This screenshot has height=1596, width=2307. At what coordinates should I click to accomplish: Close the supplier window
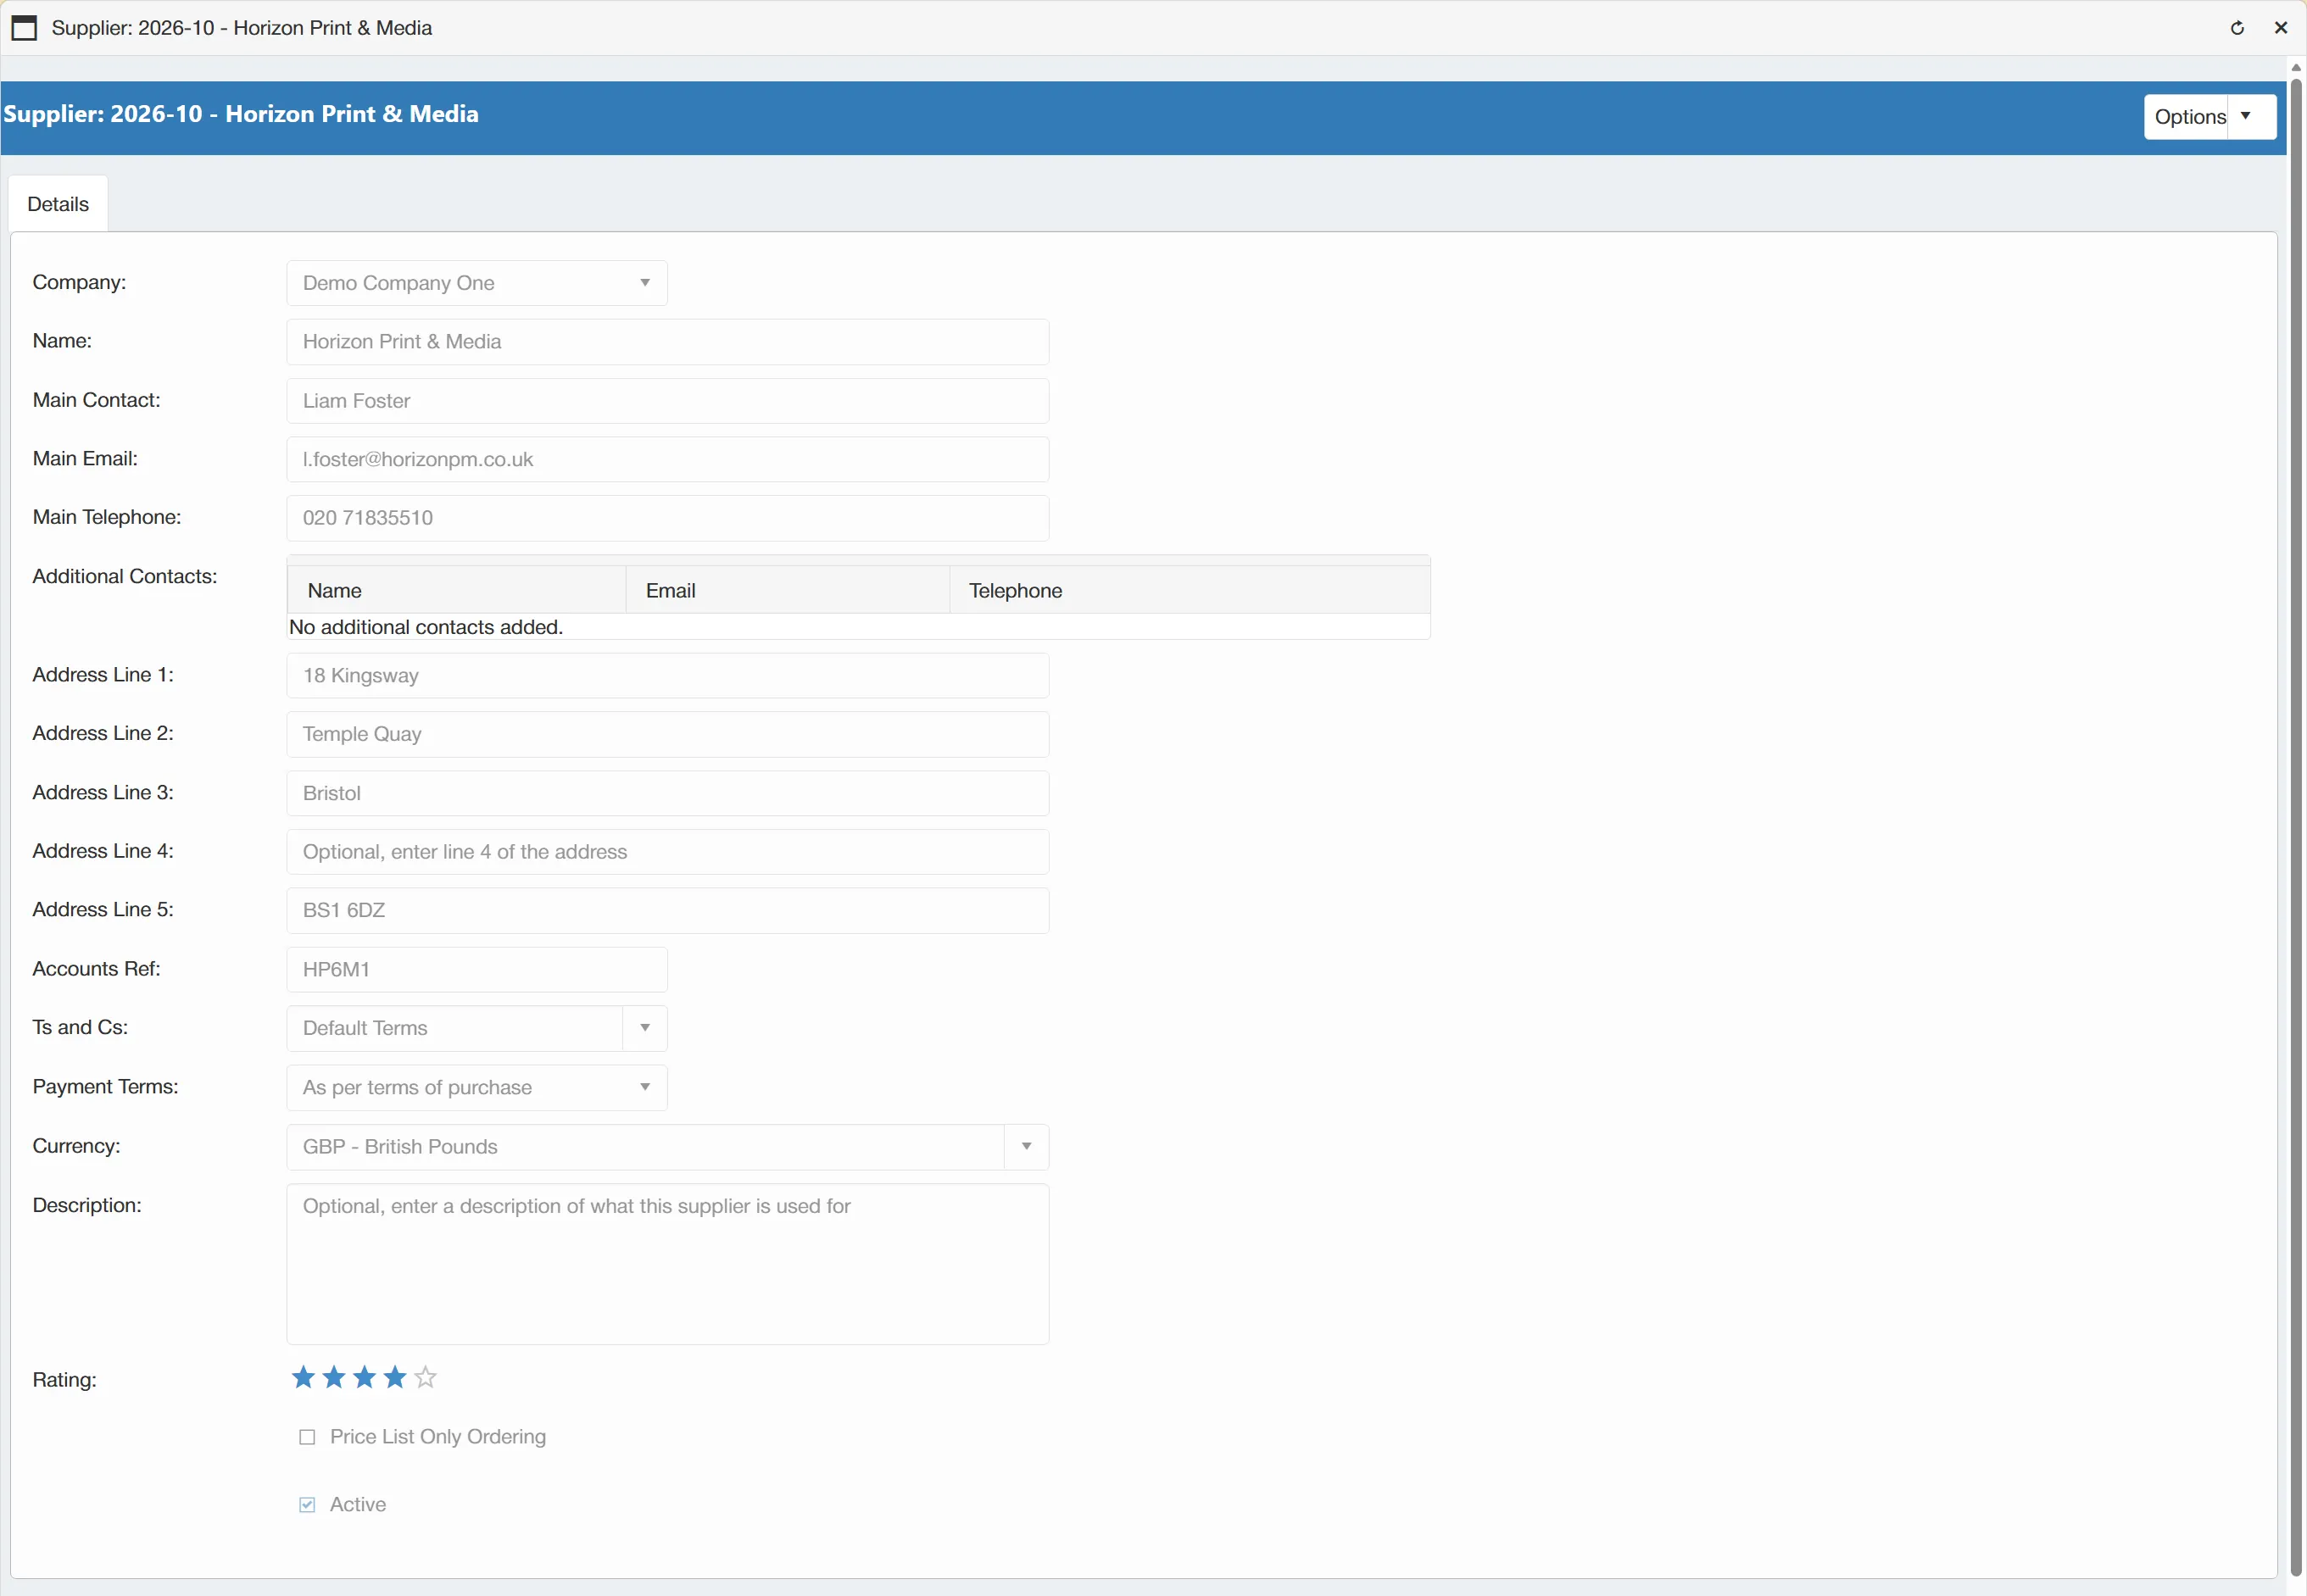(x=2281, y=28)
